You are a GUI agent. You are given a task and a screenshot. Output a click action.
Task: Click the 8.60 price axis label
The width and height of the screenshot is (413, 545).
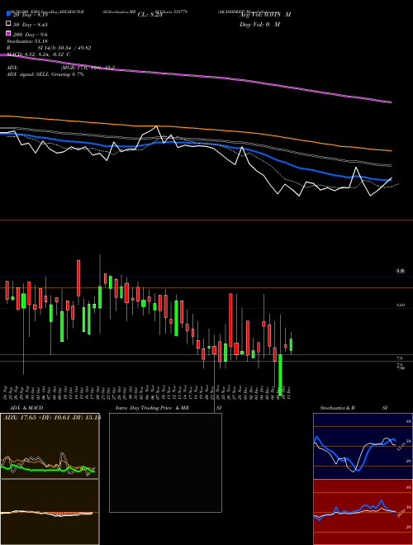(401, 306)
